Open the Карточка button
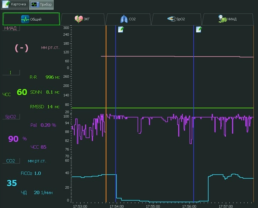 pyautogui.click(x=14, y=5)
